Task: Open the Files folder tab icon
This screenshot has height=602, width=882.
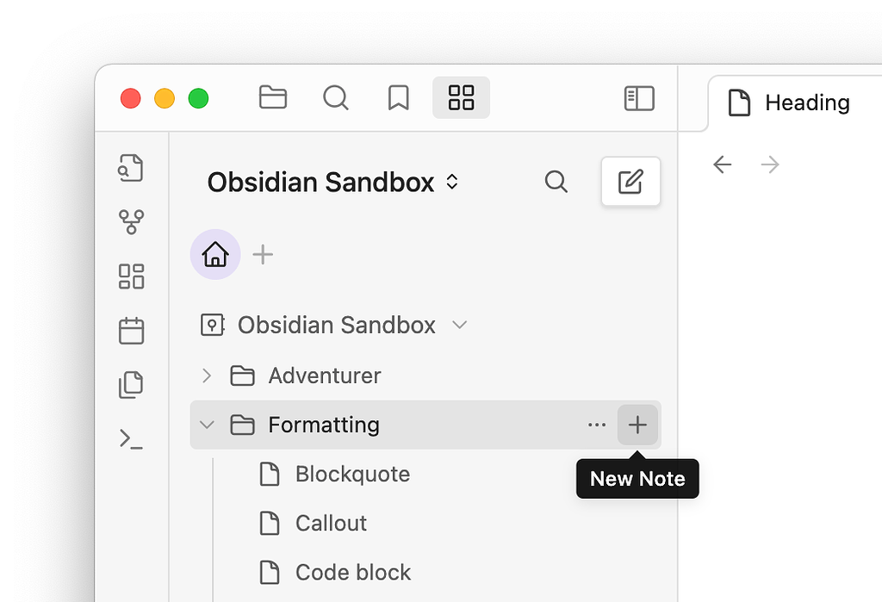Action: click(273, 97)
